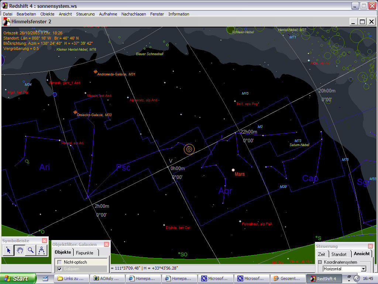
Task: Select the compass measuring tool
Action: coord(42,250)
